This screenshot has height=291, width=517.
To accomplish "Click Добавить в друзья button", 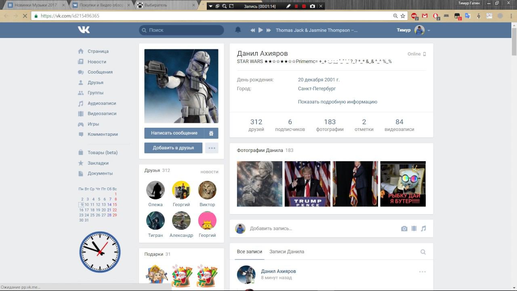I will (173, 148).
